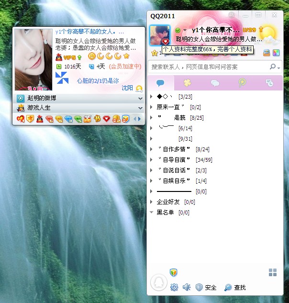Click the red heart badge on avatar
The width and height of the screenshot is (289, 303).
pyautogui.click(x=166, y=42)
